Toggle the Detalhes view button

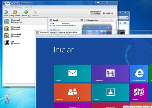click(95, 13)
